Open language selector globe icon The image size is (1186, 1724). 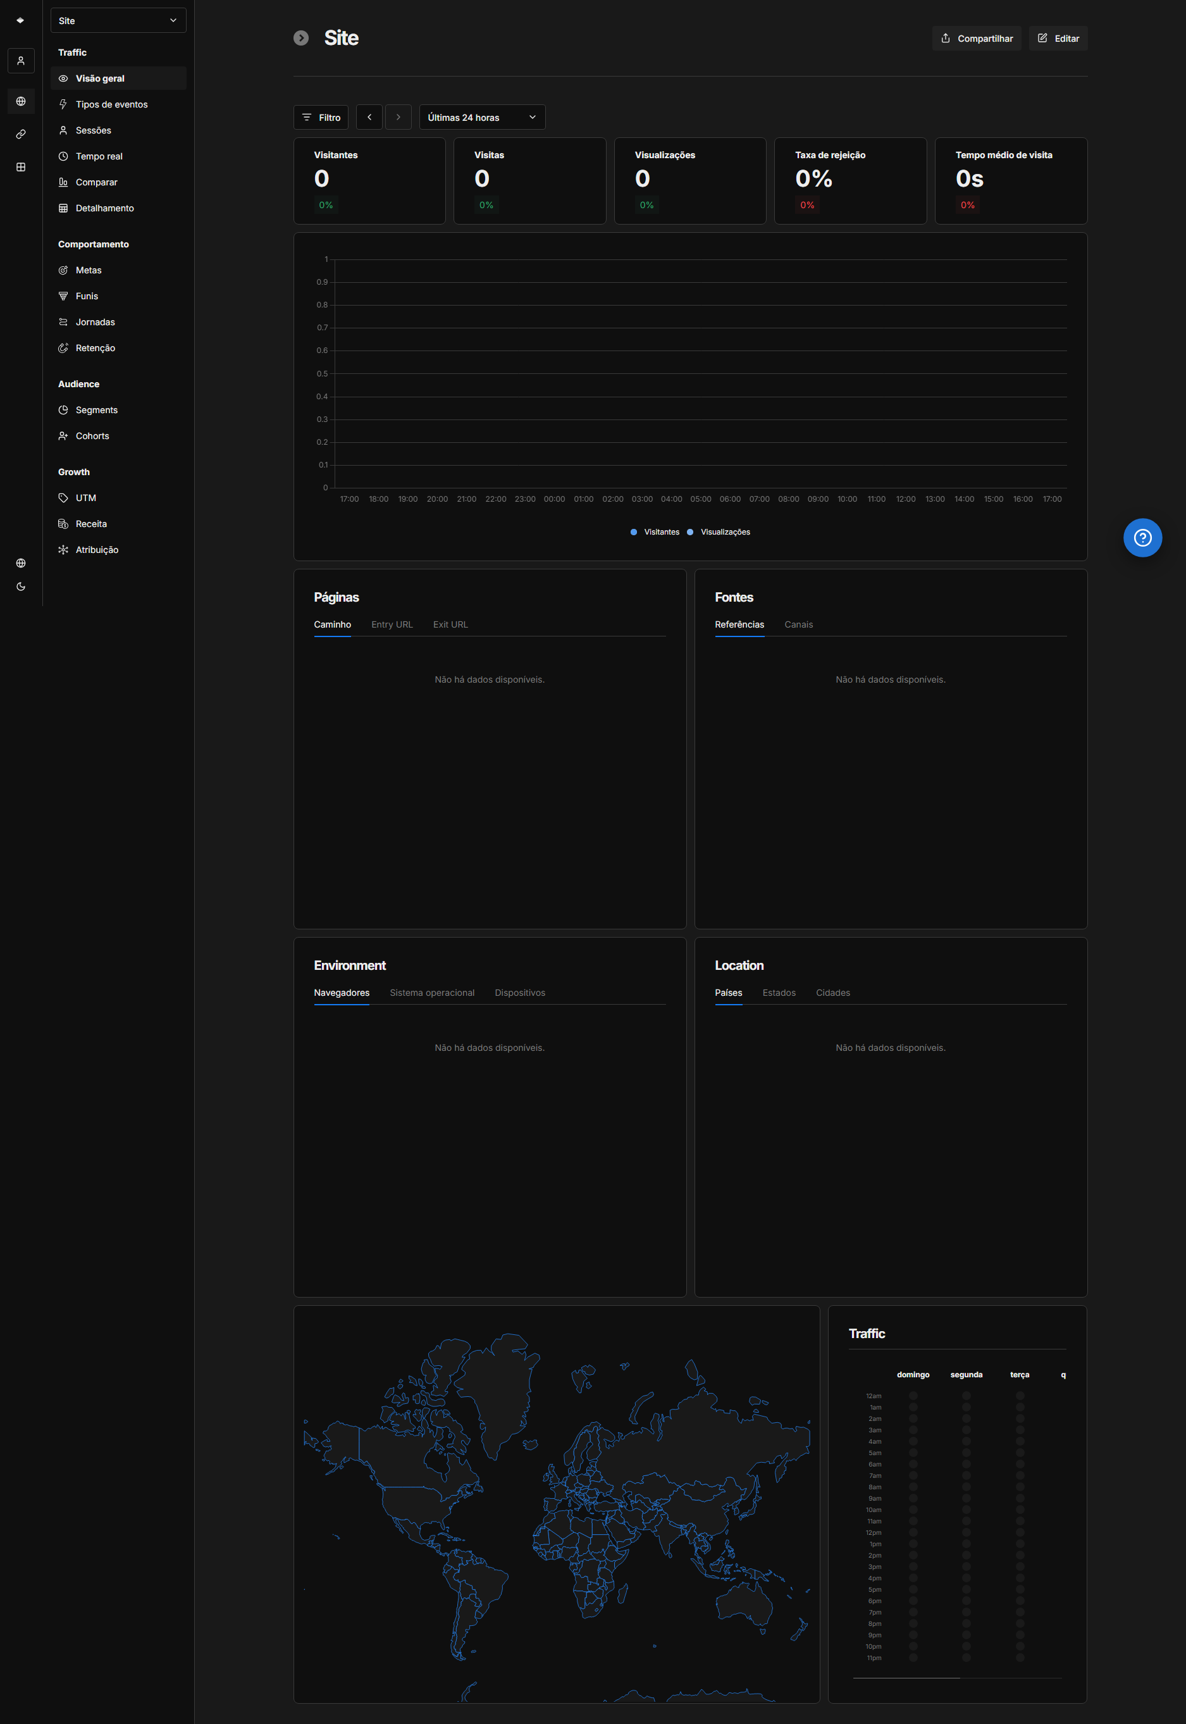[21, 562]
